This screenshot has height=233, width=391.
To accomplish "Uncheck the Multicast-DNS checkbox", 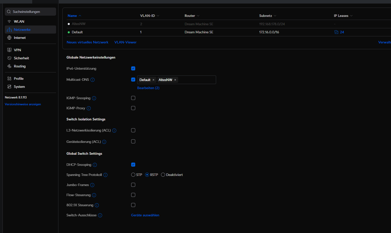I will click(x=133, y=80).
